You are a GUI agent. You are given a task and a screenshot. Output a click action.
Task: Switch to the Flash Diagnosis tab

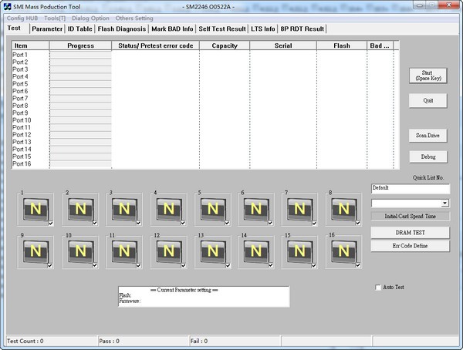pyautogui.click(x=122, y=29)
